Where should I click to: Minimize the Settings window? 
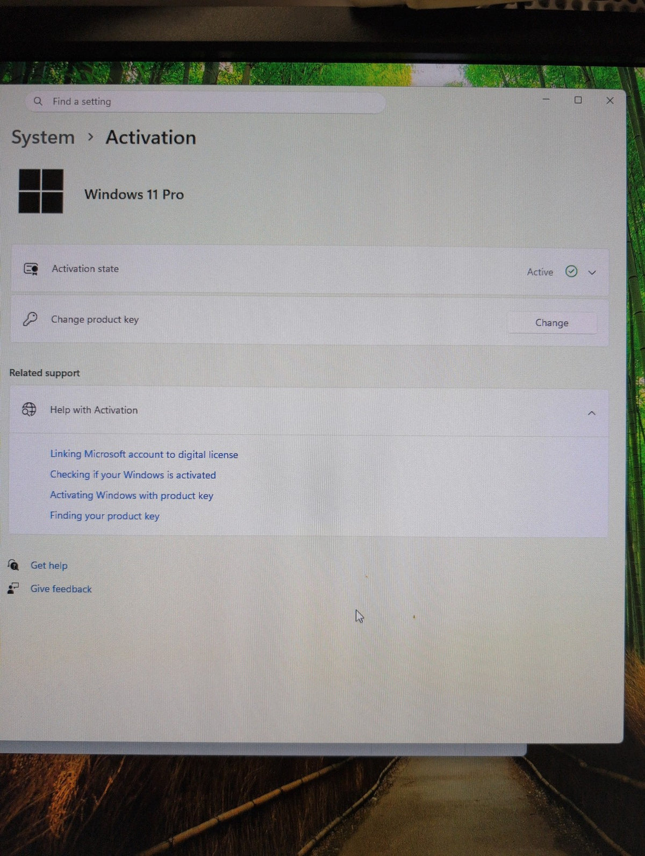546,99
